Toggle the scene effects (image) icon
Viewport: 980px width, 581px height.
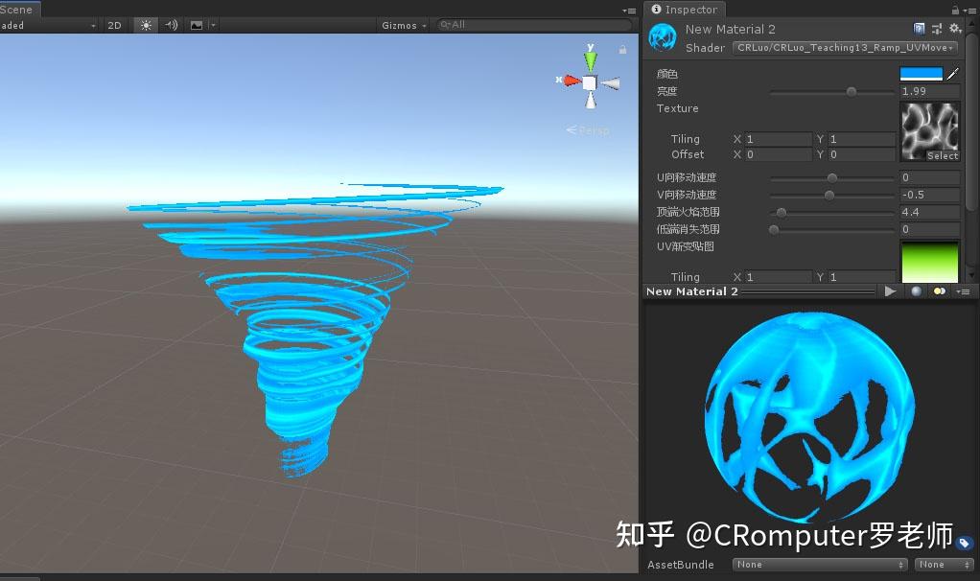(x=196, y=26)
